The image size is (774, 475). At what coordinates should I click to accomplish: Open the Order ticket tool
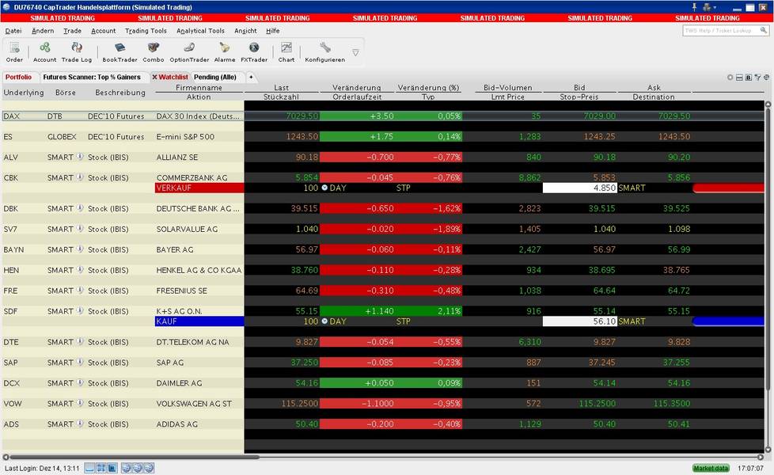click(14, 51)
